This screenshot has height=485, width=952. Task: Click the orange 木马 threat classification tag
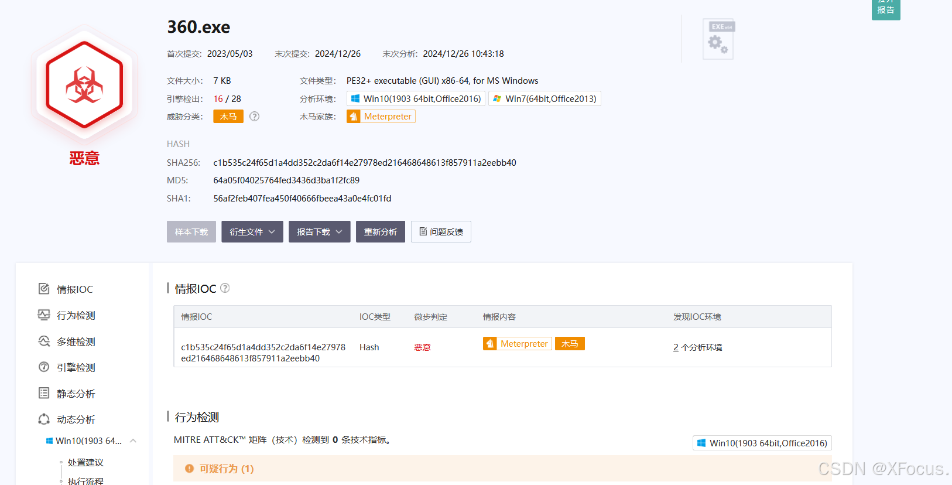228,117
